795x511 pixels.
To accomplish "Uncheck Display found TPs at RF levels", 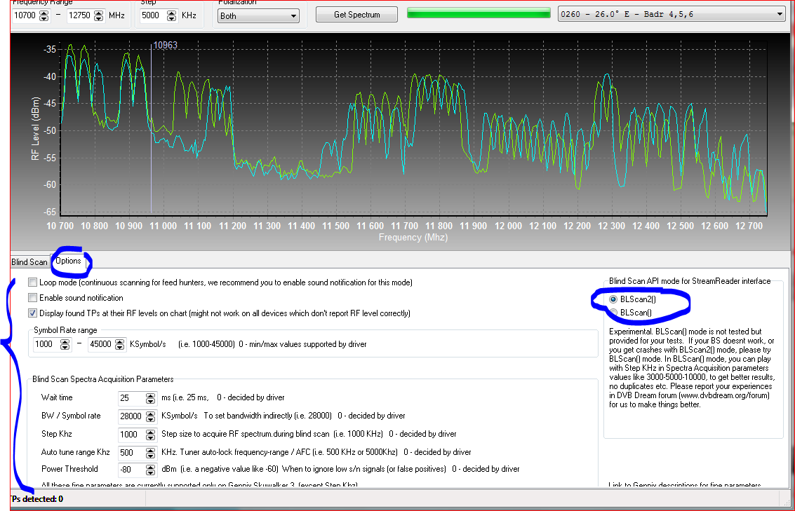I will tap(33, 313).
